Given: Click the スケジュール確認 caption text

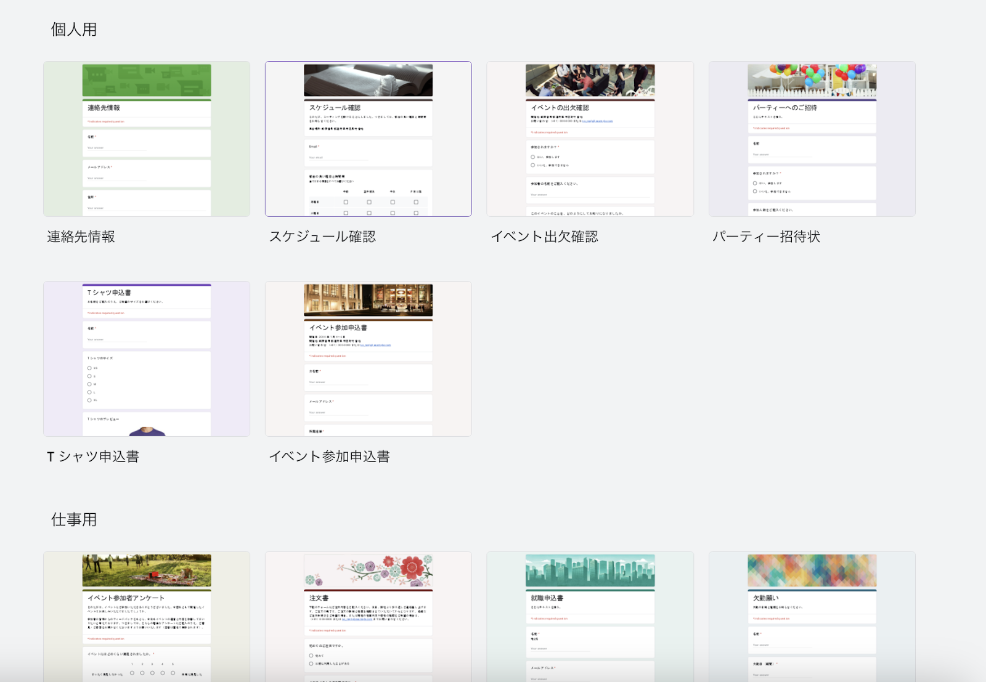Looking at the screenshot, I should tap(322, 237).
